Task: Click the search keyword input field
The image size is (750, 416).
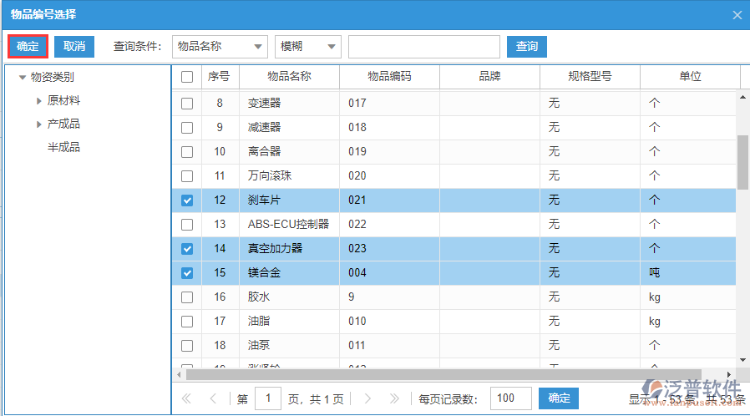Action: 424,47
